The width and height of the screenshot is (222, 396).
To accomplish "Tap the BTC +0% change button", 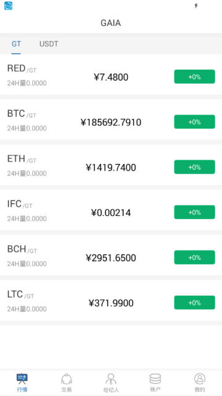I will 195,122.
